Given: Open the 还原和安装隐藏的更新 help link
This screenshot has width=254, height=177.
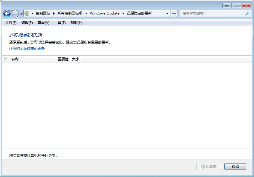Looking at the screenshot, I should pos(27,49).
